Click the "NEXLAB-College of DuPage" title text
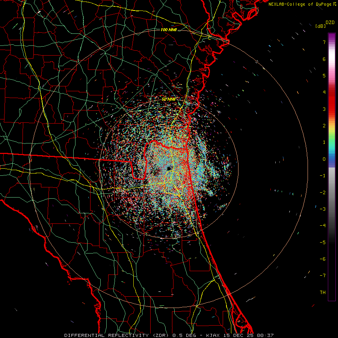 (x=300, y=4)
